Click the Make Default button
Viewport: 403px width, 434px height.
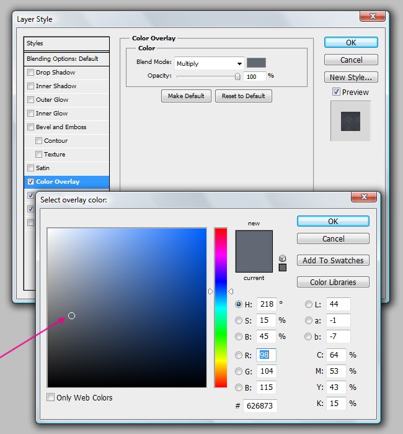186,96
